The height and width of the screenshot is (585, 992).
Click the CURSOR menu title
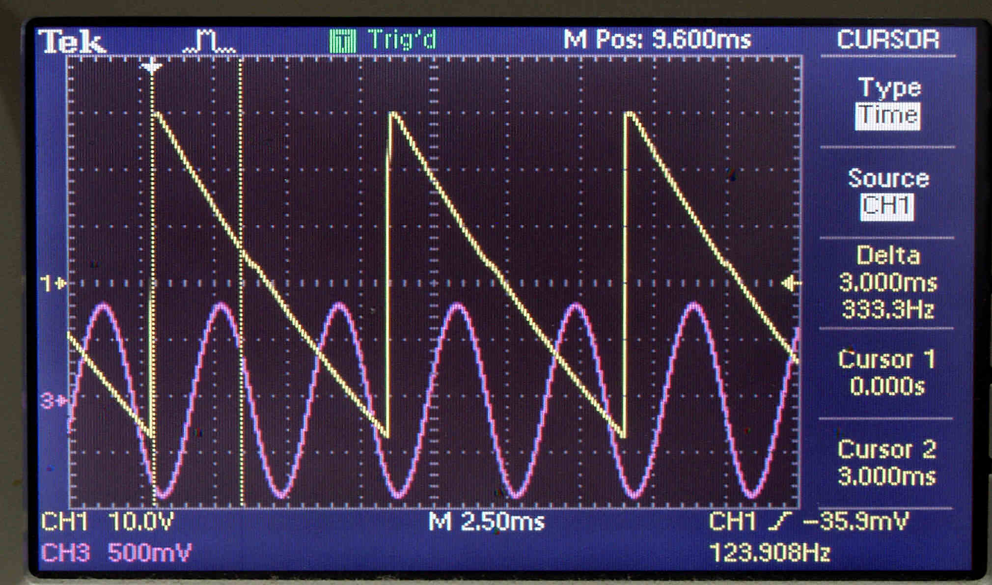pos(888,40)
